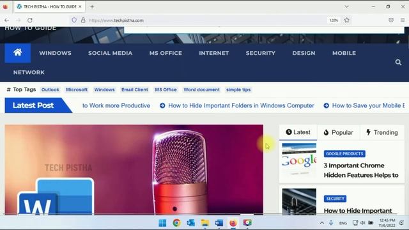Switch to the Popular tab
409x230 pixels.
click(x=338, y=132)
